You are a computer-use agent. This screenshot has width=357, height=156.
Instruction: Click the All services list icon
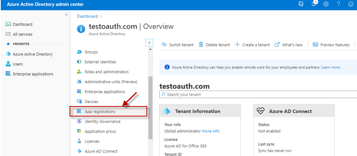coord(8,34)
